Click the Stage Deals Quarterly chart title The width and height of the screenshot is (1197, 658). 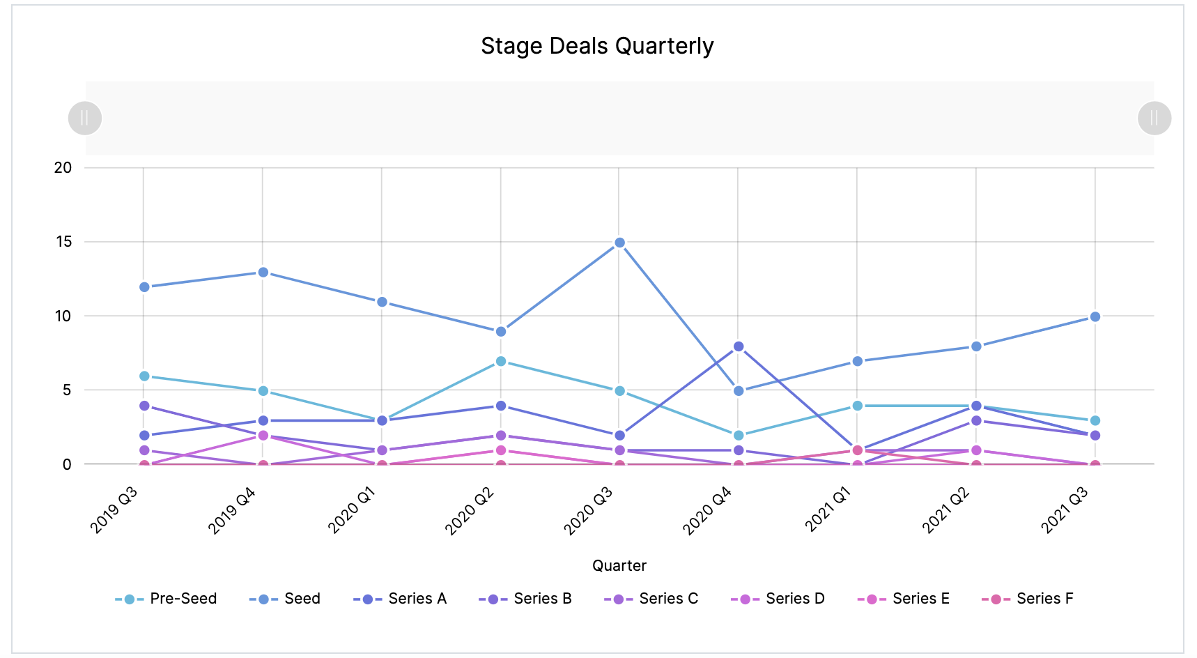click(597, 46)
